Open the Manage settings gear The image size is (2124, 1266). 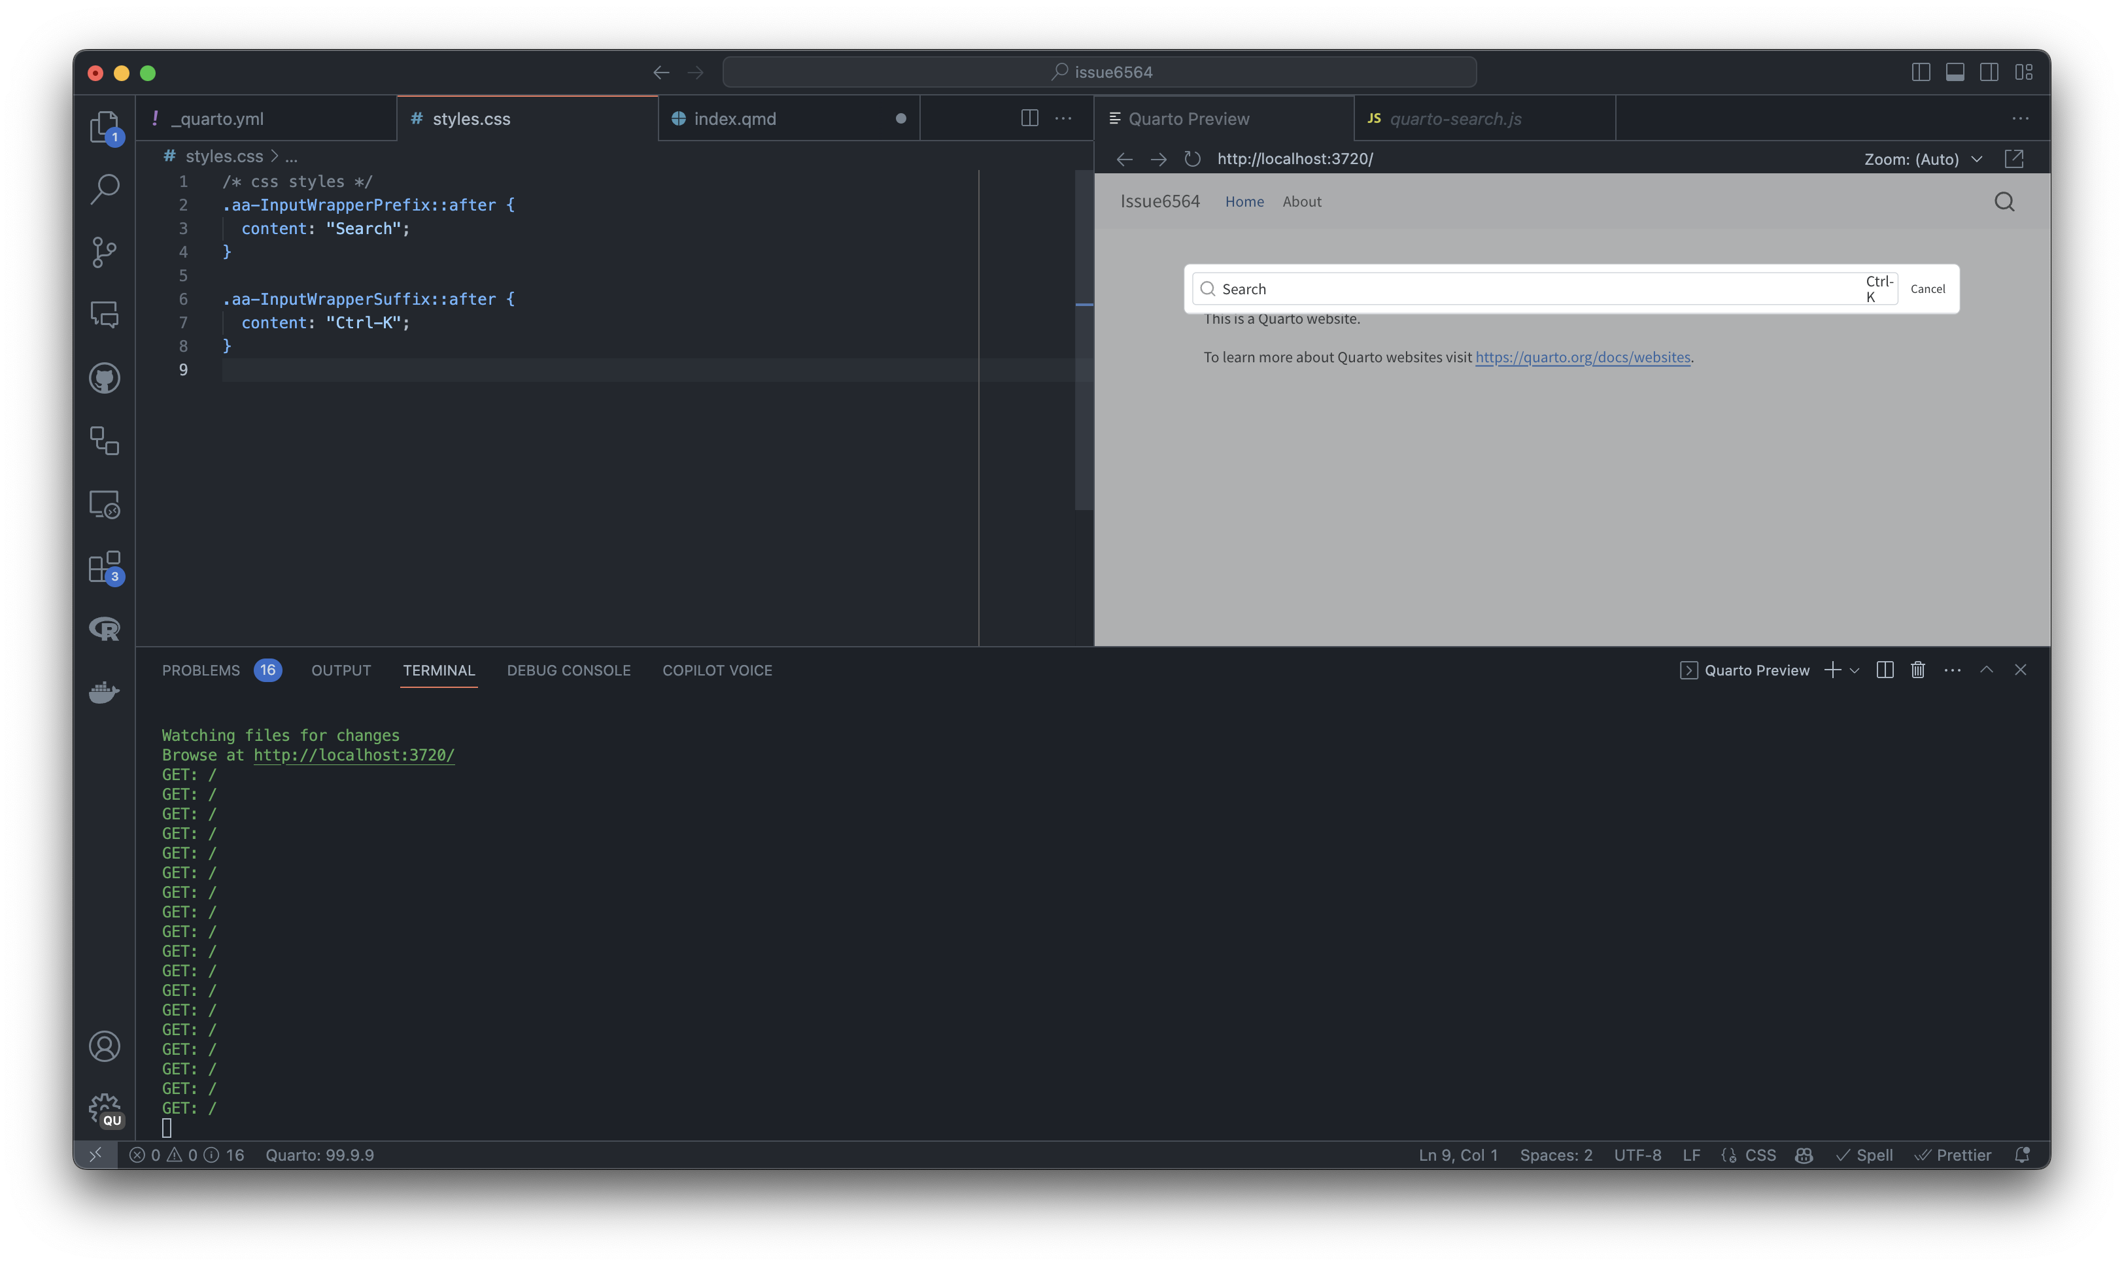coord(105,1110)
